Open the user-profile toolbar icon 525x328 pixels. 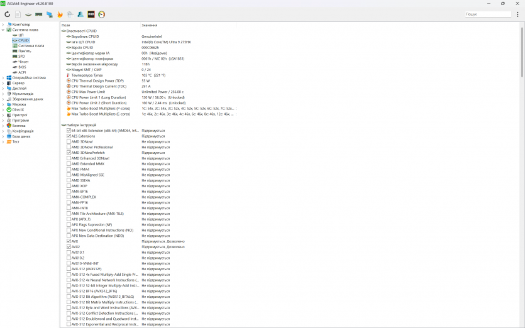pyautogui.click(x=80, y=14)
